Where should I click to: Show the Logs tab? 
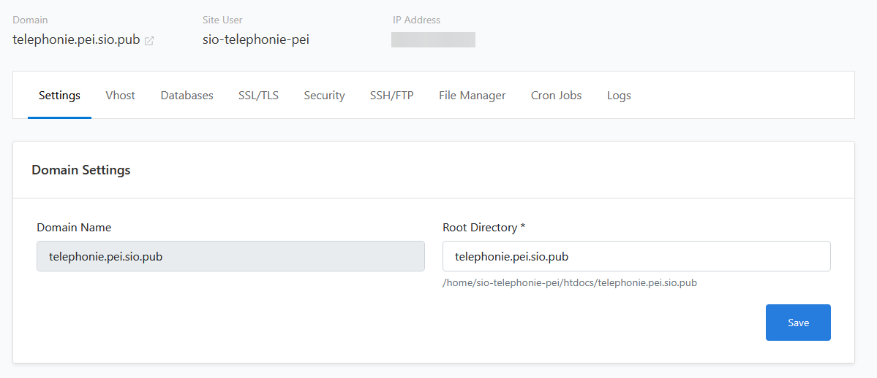(x=619, y=96)
